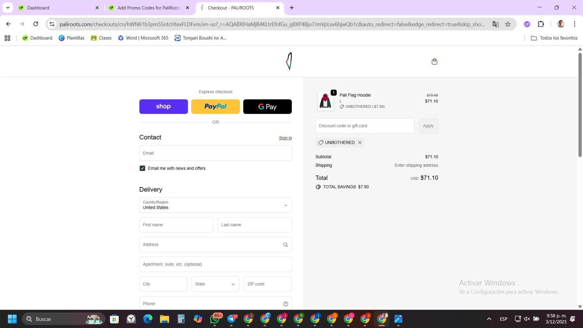Open Todos los favoritos folder
Viewport: 583px width, 328px height.
point(554,38)
